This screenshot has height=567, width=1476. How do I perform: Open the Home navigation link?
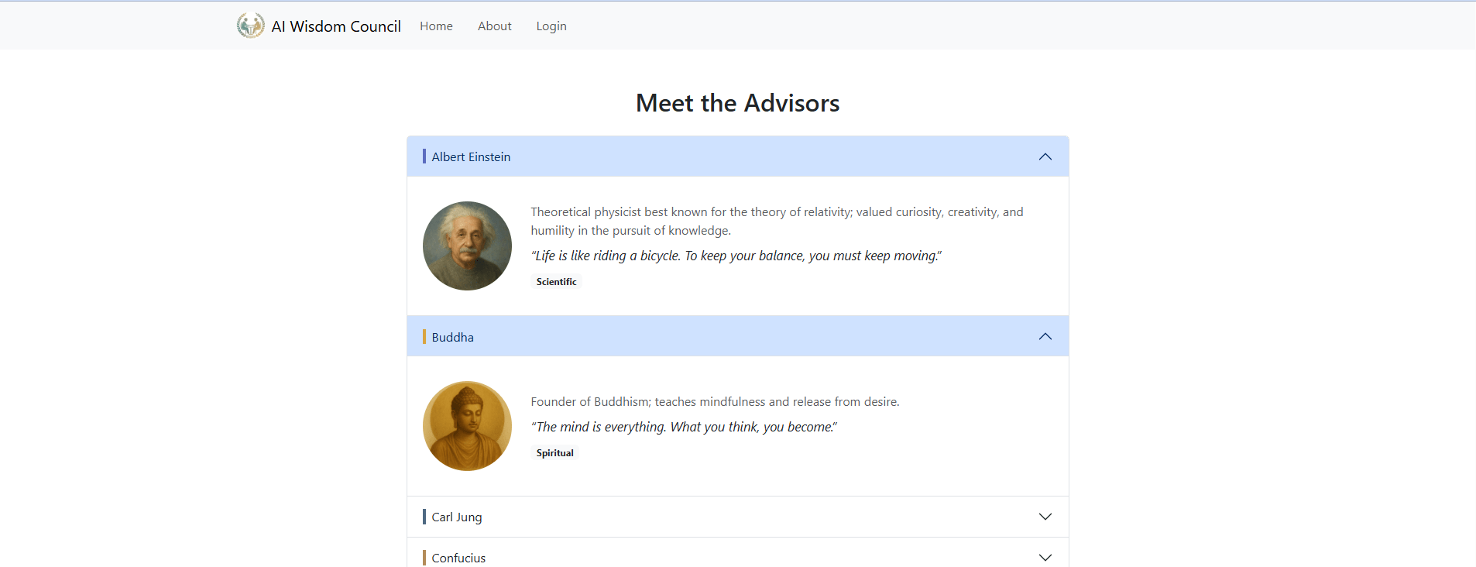tap(436, 26)
